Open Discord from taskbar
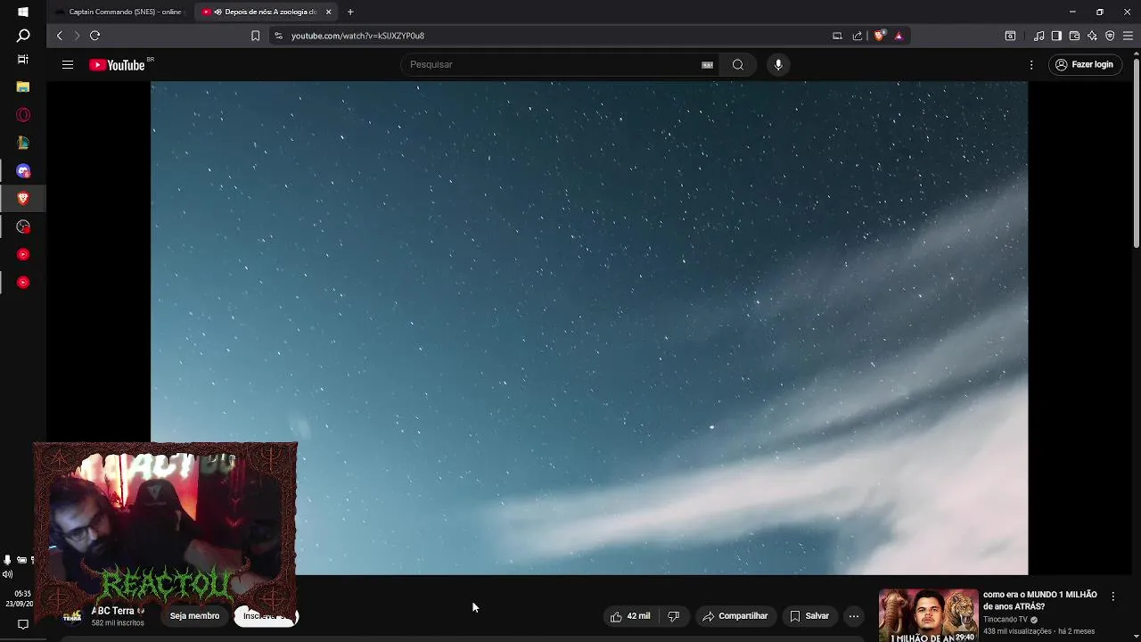Viewport: 1141px width, 642px height. pyautogui.click(x=23, y=170)
